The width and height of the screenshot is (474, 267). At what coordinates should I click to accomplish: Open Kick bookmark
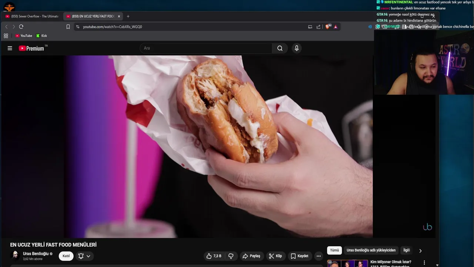point(41,36)
